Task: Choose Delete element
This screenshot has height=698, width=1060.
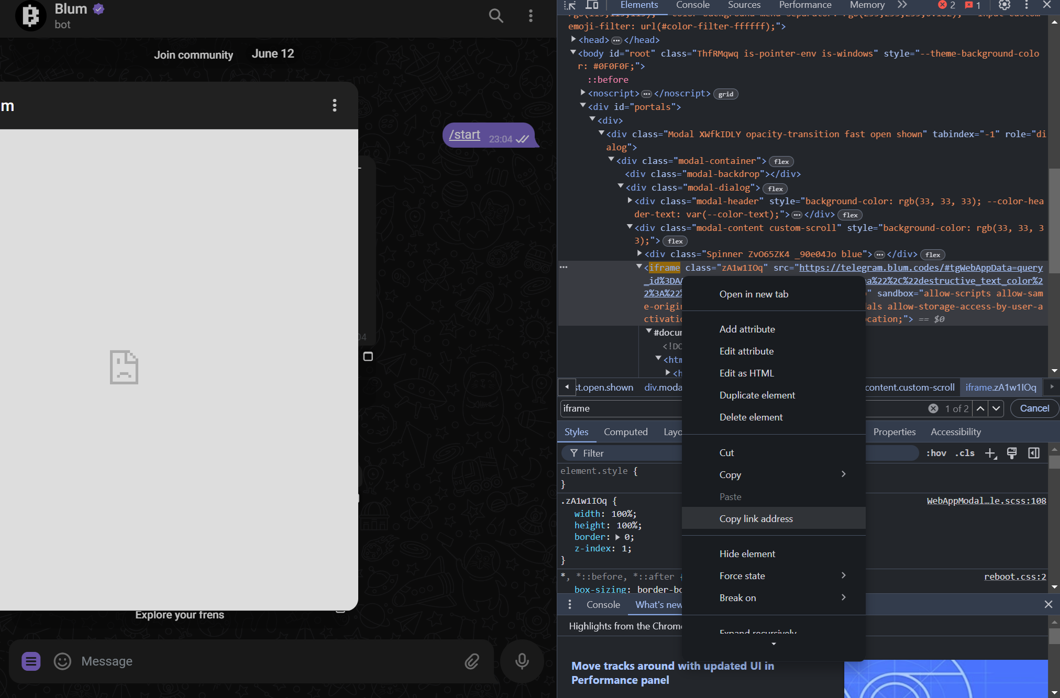Action: [774, 417]
